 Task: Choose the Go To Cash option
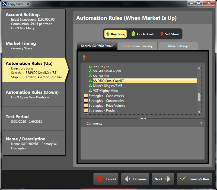(x=143, y=34)
